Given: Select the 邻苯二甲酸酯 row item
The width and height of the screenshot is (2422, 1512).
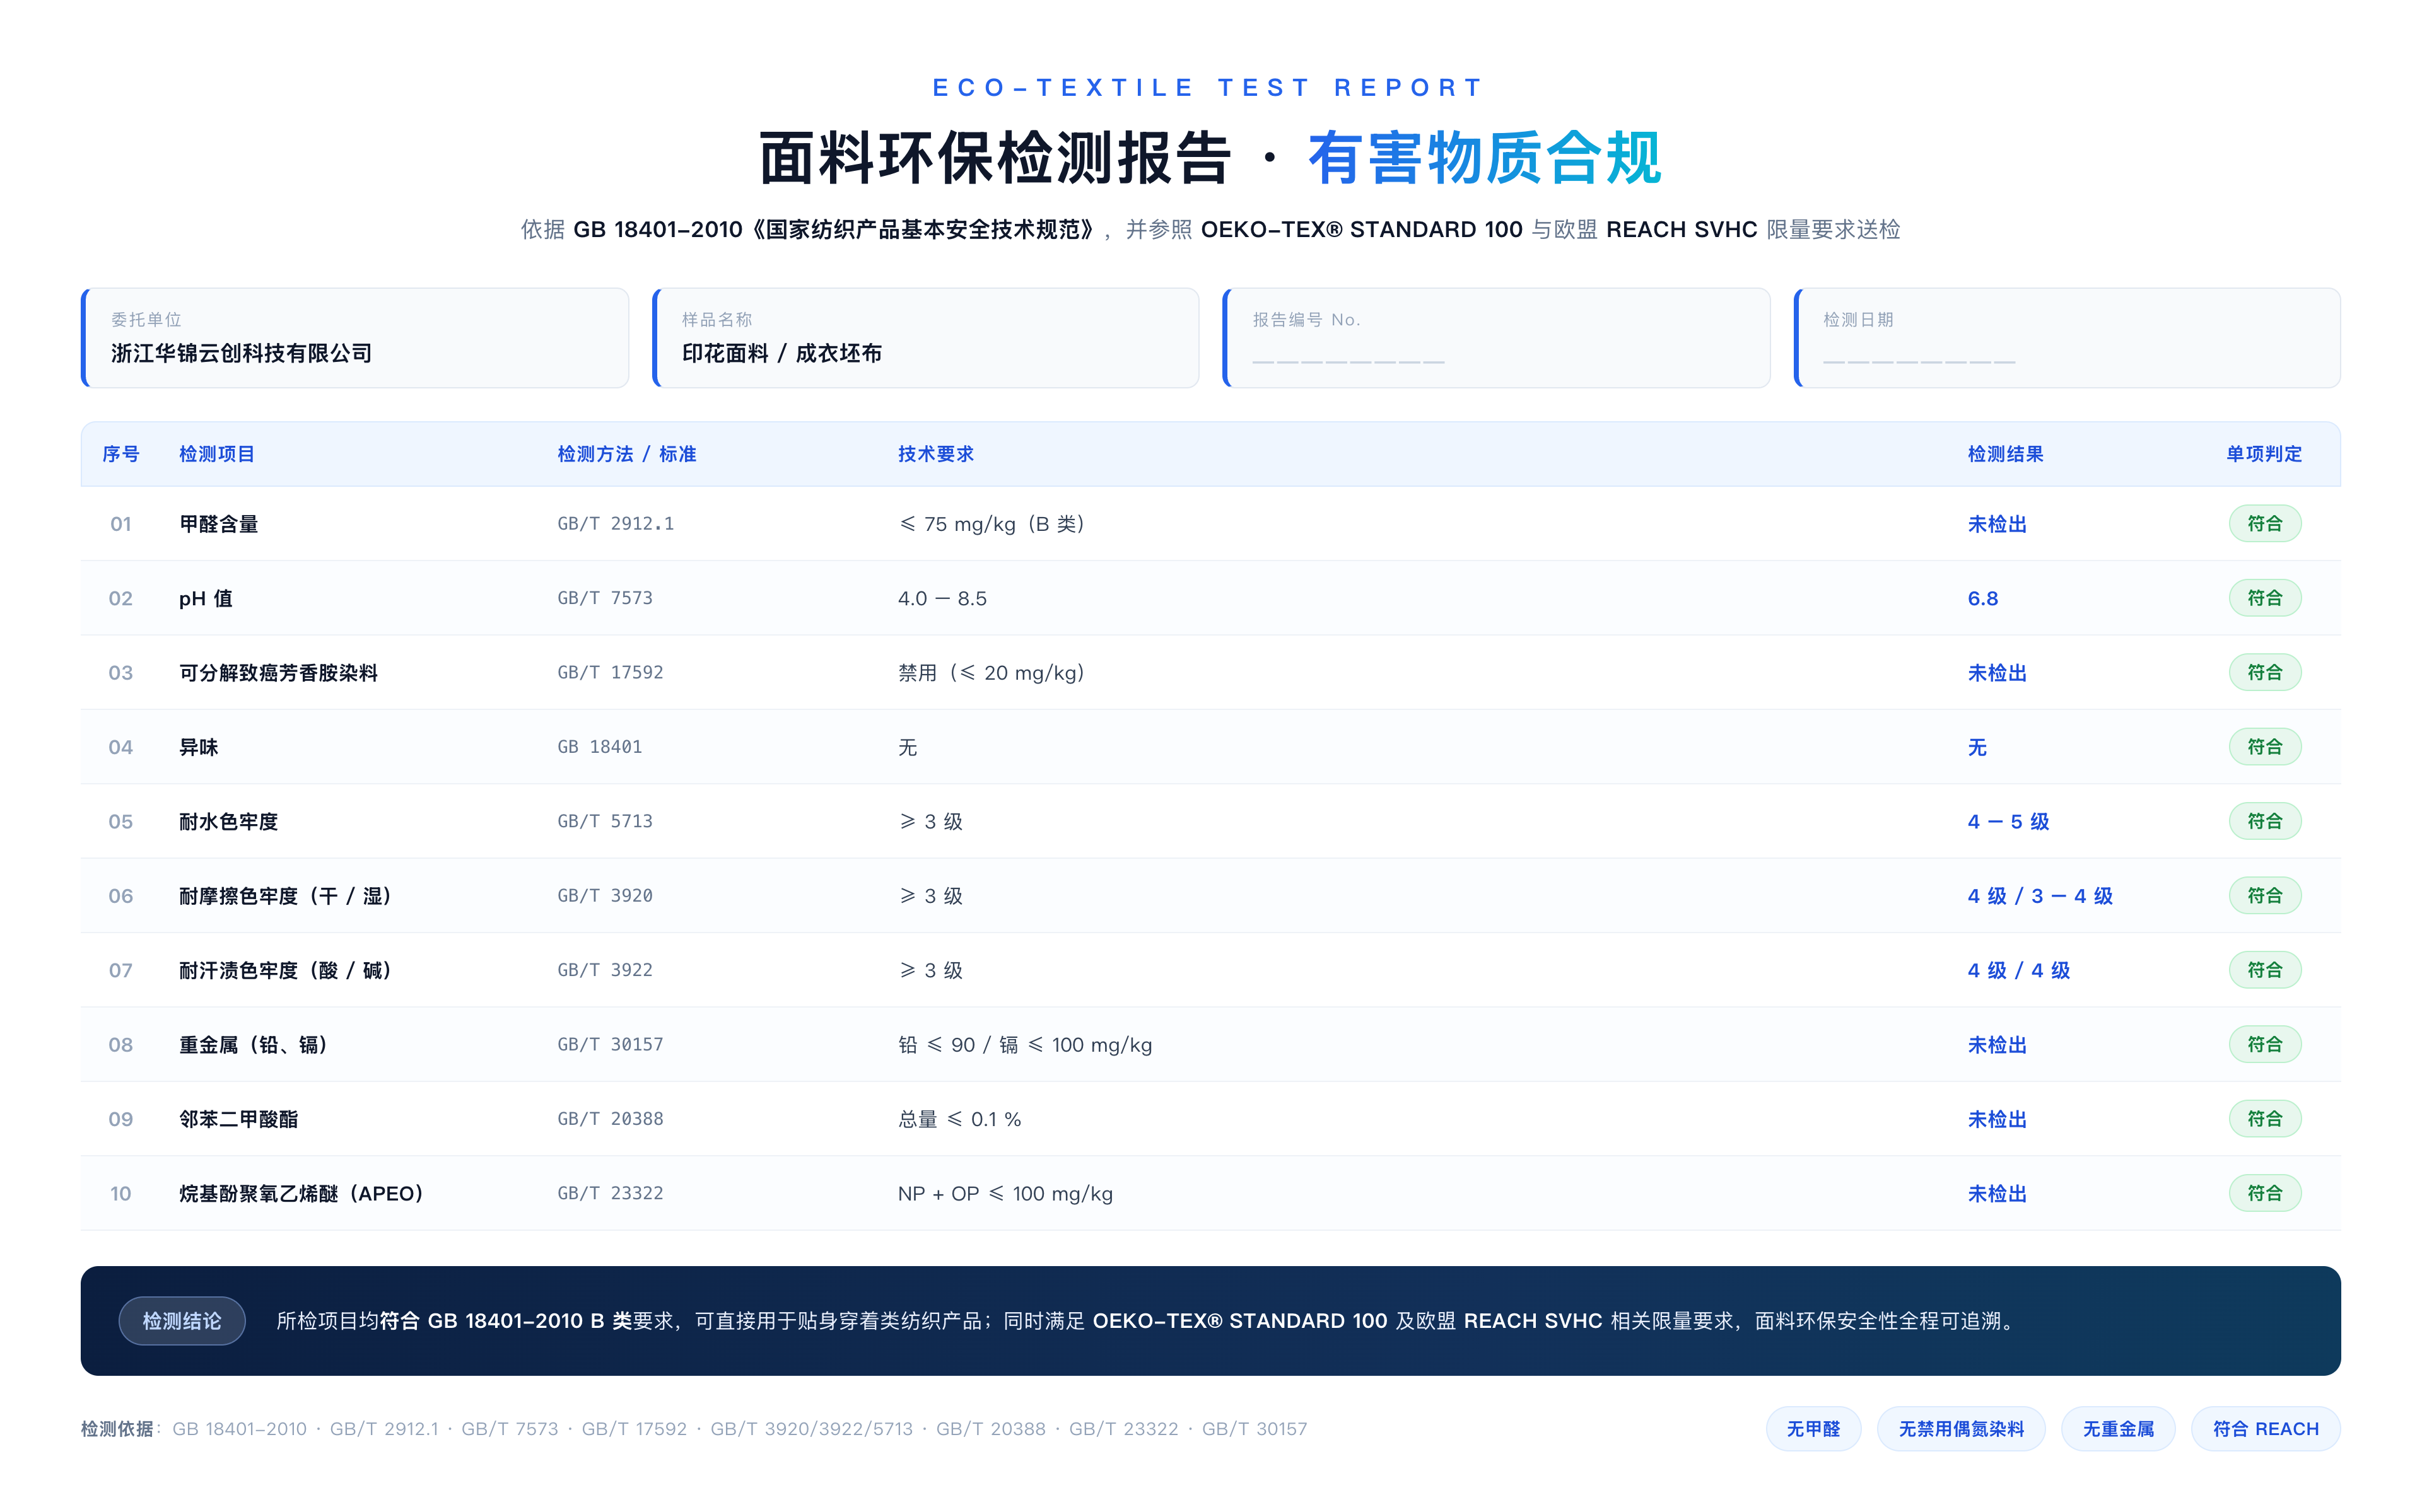Looking at the screenshot, I should tap(238, 1119).
